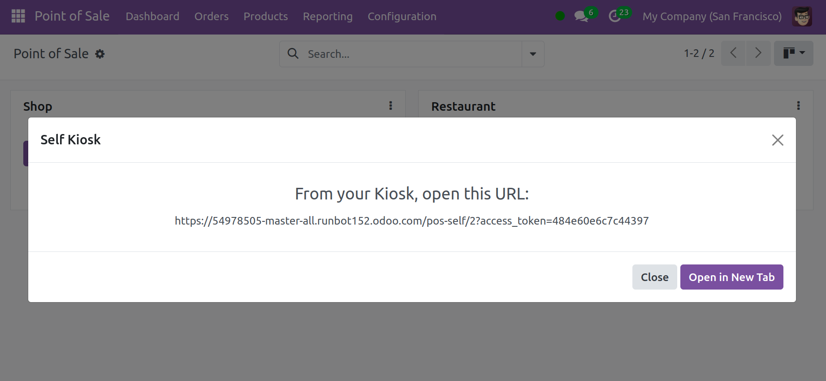
Task: Open the activities clock icon with 23
Action: pos(619,16)
